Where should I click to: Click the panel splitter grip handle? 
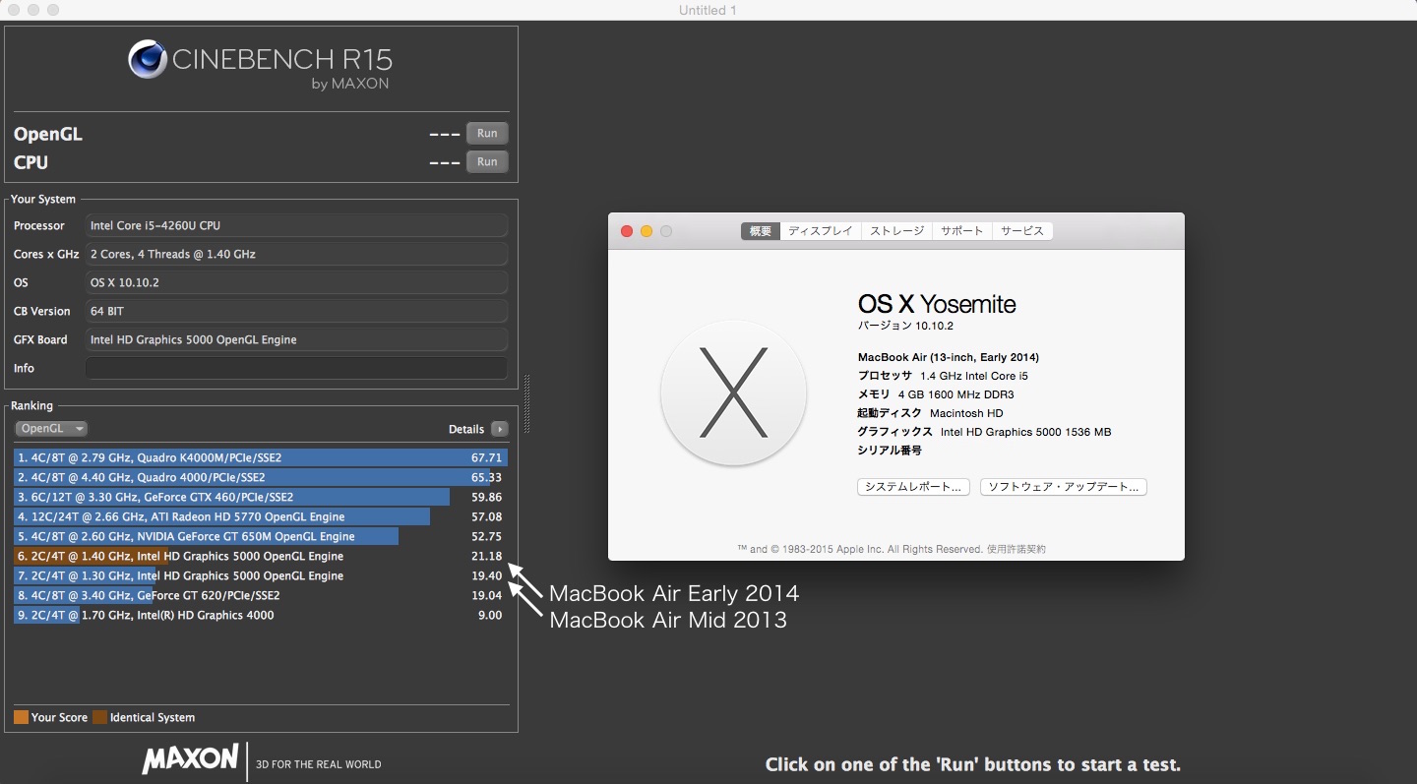527,403
